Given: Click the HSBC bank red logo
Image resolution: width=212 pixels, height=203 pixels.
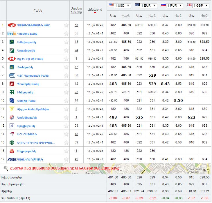Looking at the screenshot, I should pos(12,59).
